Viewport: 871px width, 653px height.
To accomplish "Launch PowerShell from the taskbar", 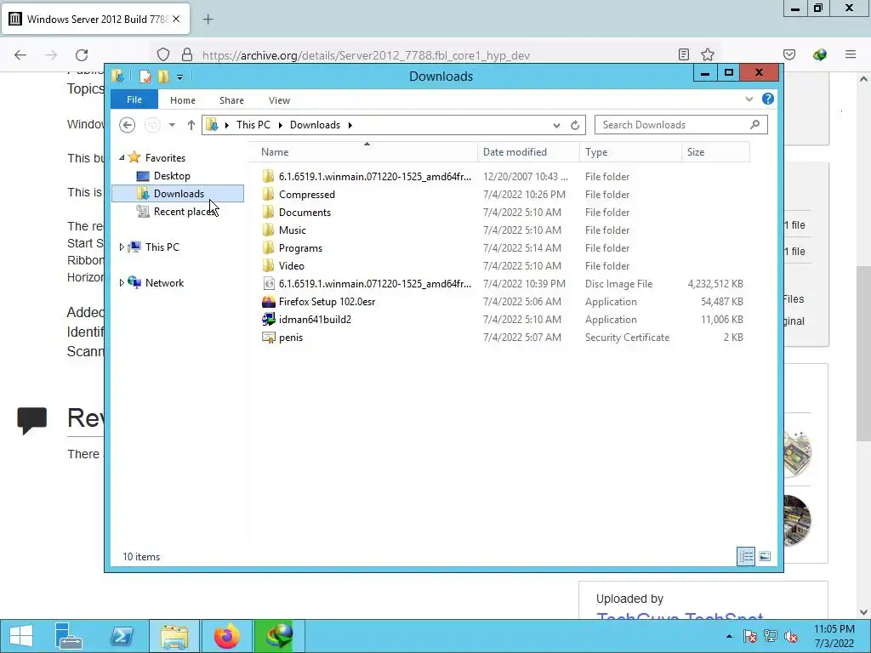I will [121, 636].
